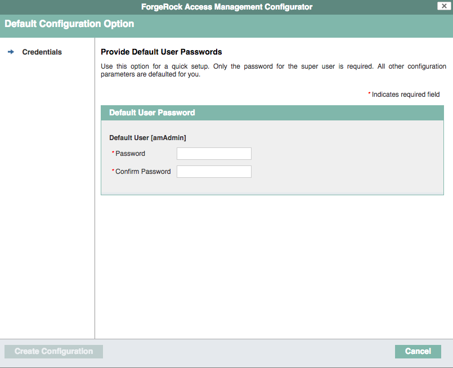Select the Default User [amAdmin] label
Screen dimensions: 453x368
pyautogui.click(x=149, y=137)
